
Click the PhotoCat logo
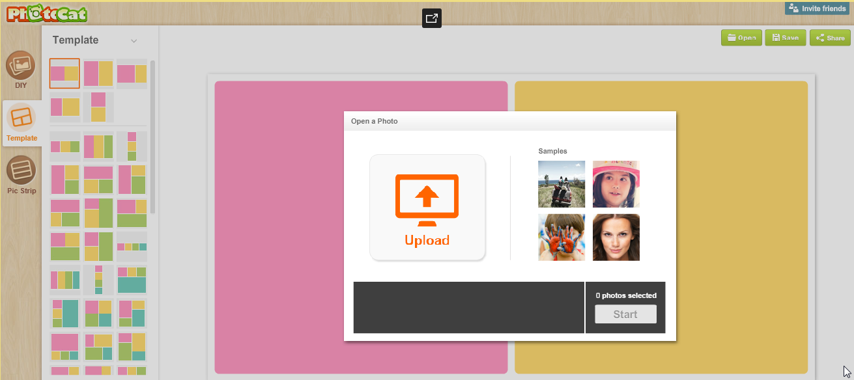(48, 13)
